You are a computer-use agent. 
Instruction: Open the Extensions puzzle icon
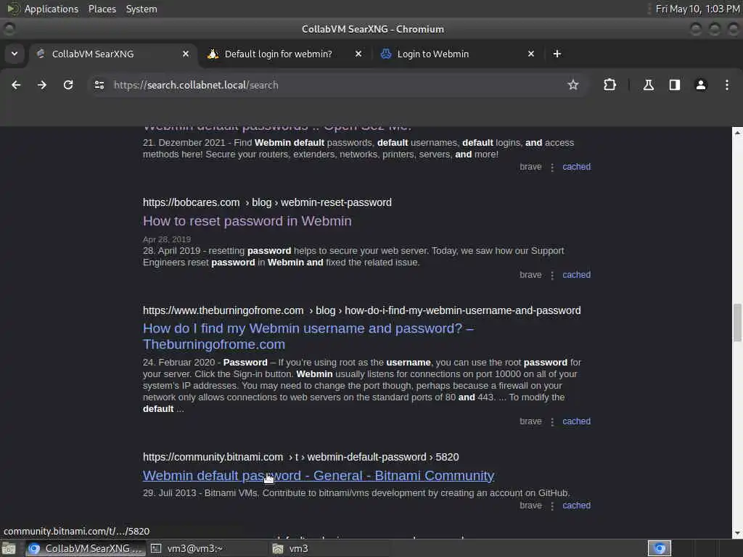coord(609,85)
